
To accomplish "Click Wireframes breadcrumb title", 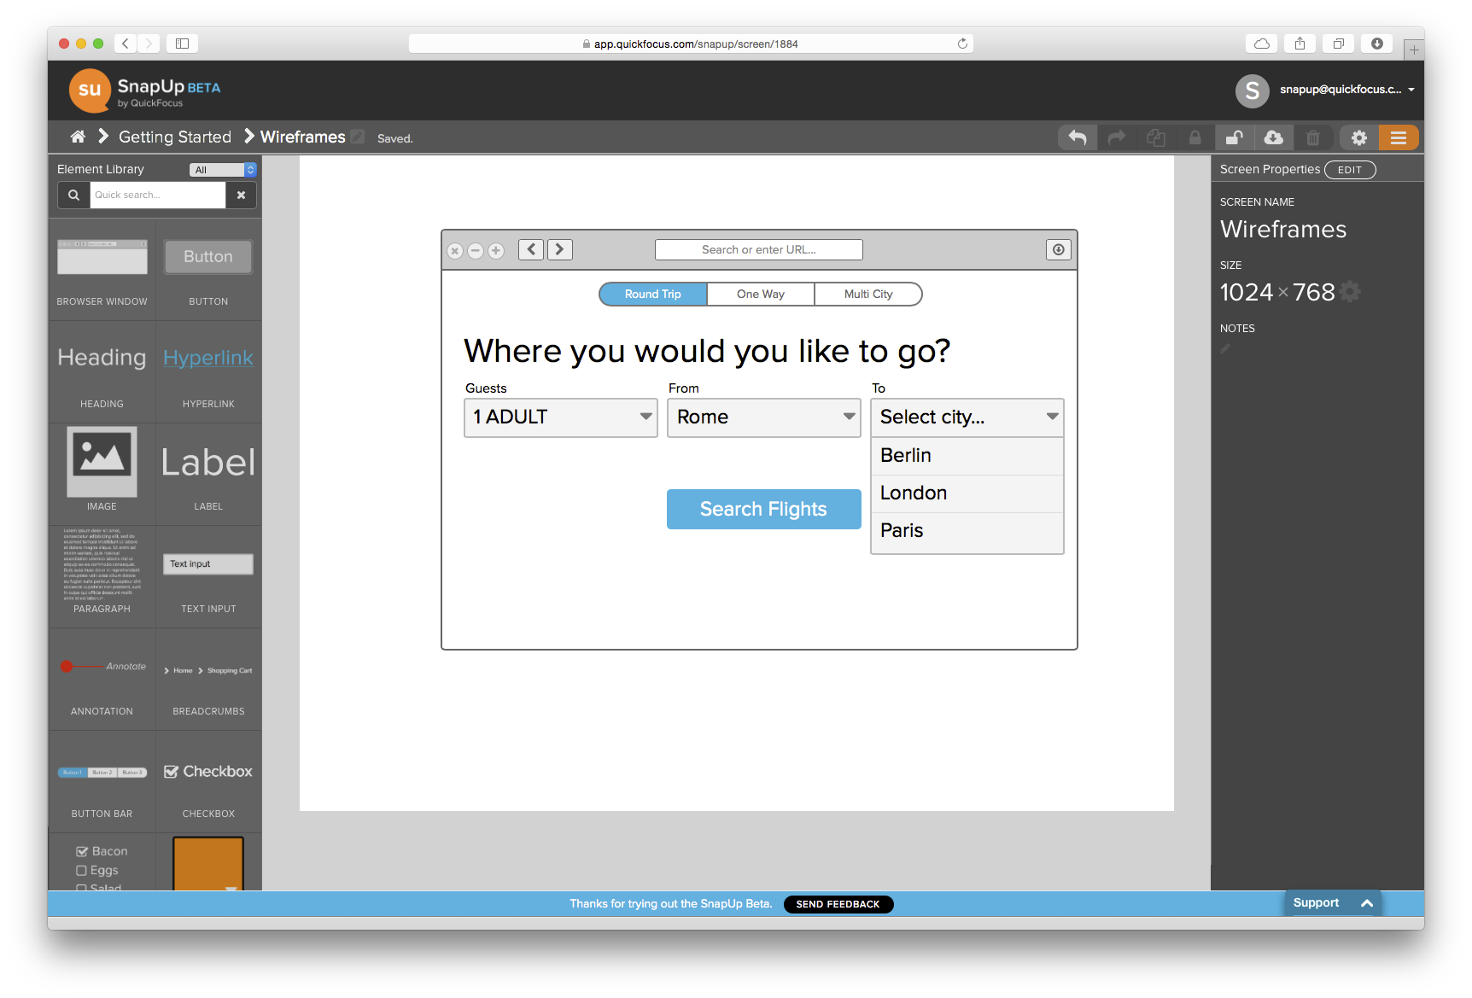I will [x=303, y=137].
